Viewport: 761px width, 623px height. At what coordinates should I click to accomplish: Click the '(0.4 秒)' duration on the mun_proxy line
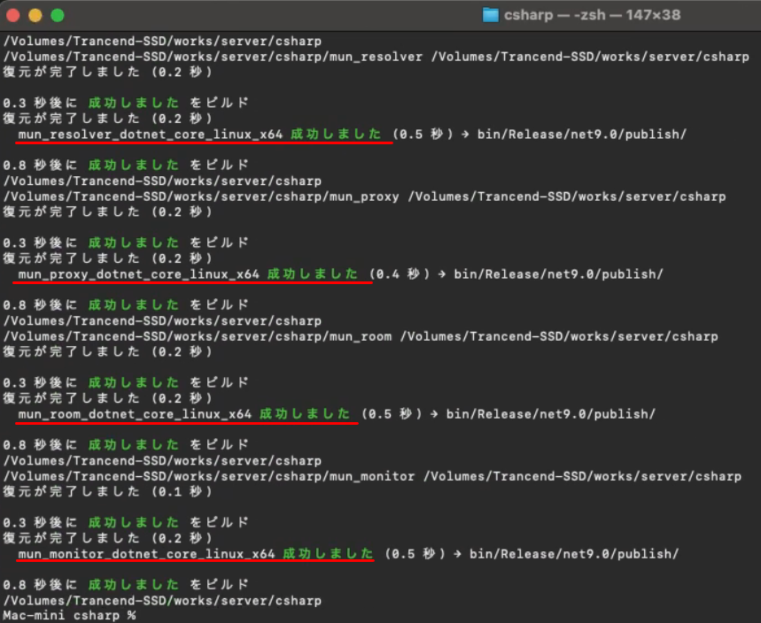pyautogui.click(x=400, y=273)
